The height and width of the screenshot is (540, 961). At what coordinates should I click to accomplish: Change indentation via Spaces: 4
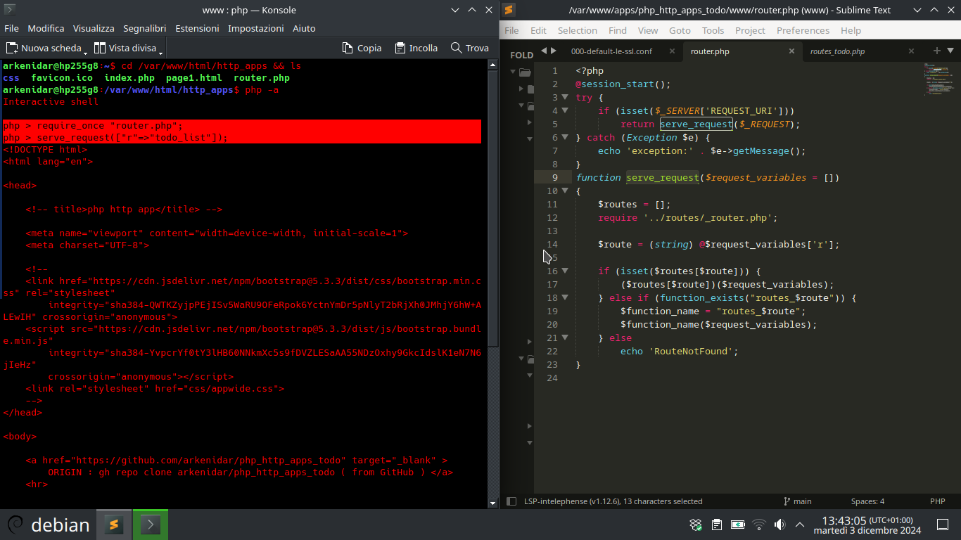[x=867, y=501]
